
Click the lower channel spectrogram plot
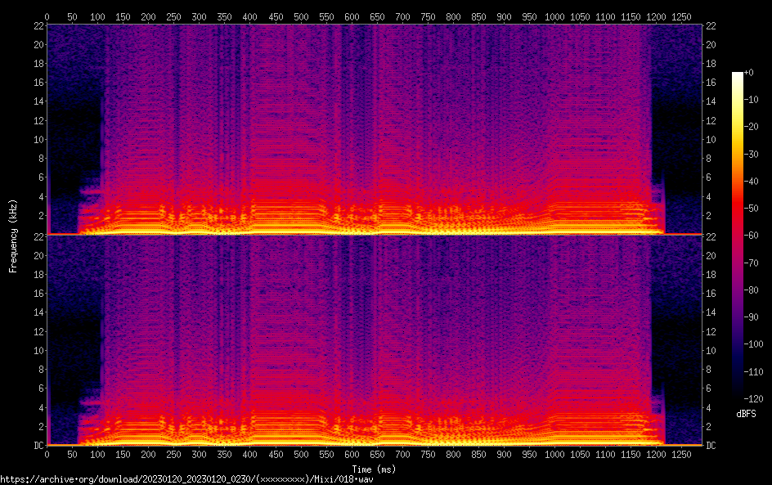[374, 340]
